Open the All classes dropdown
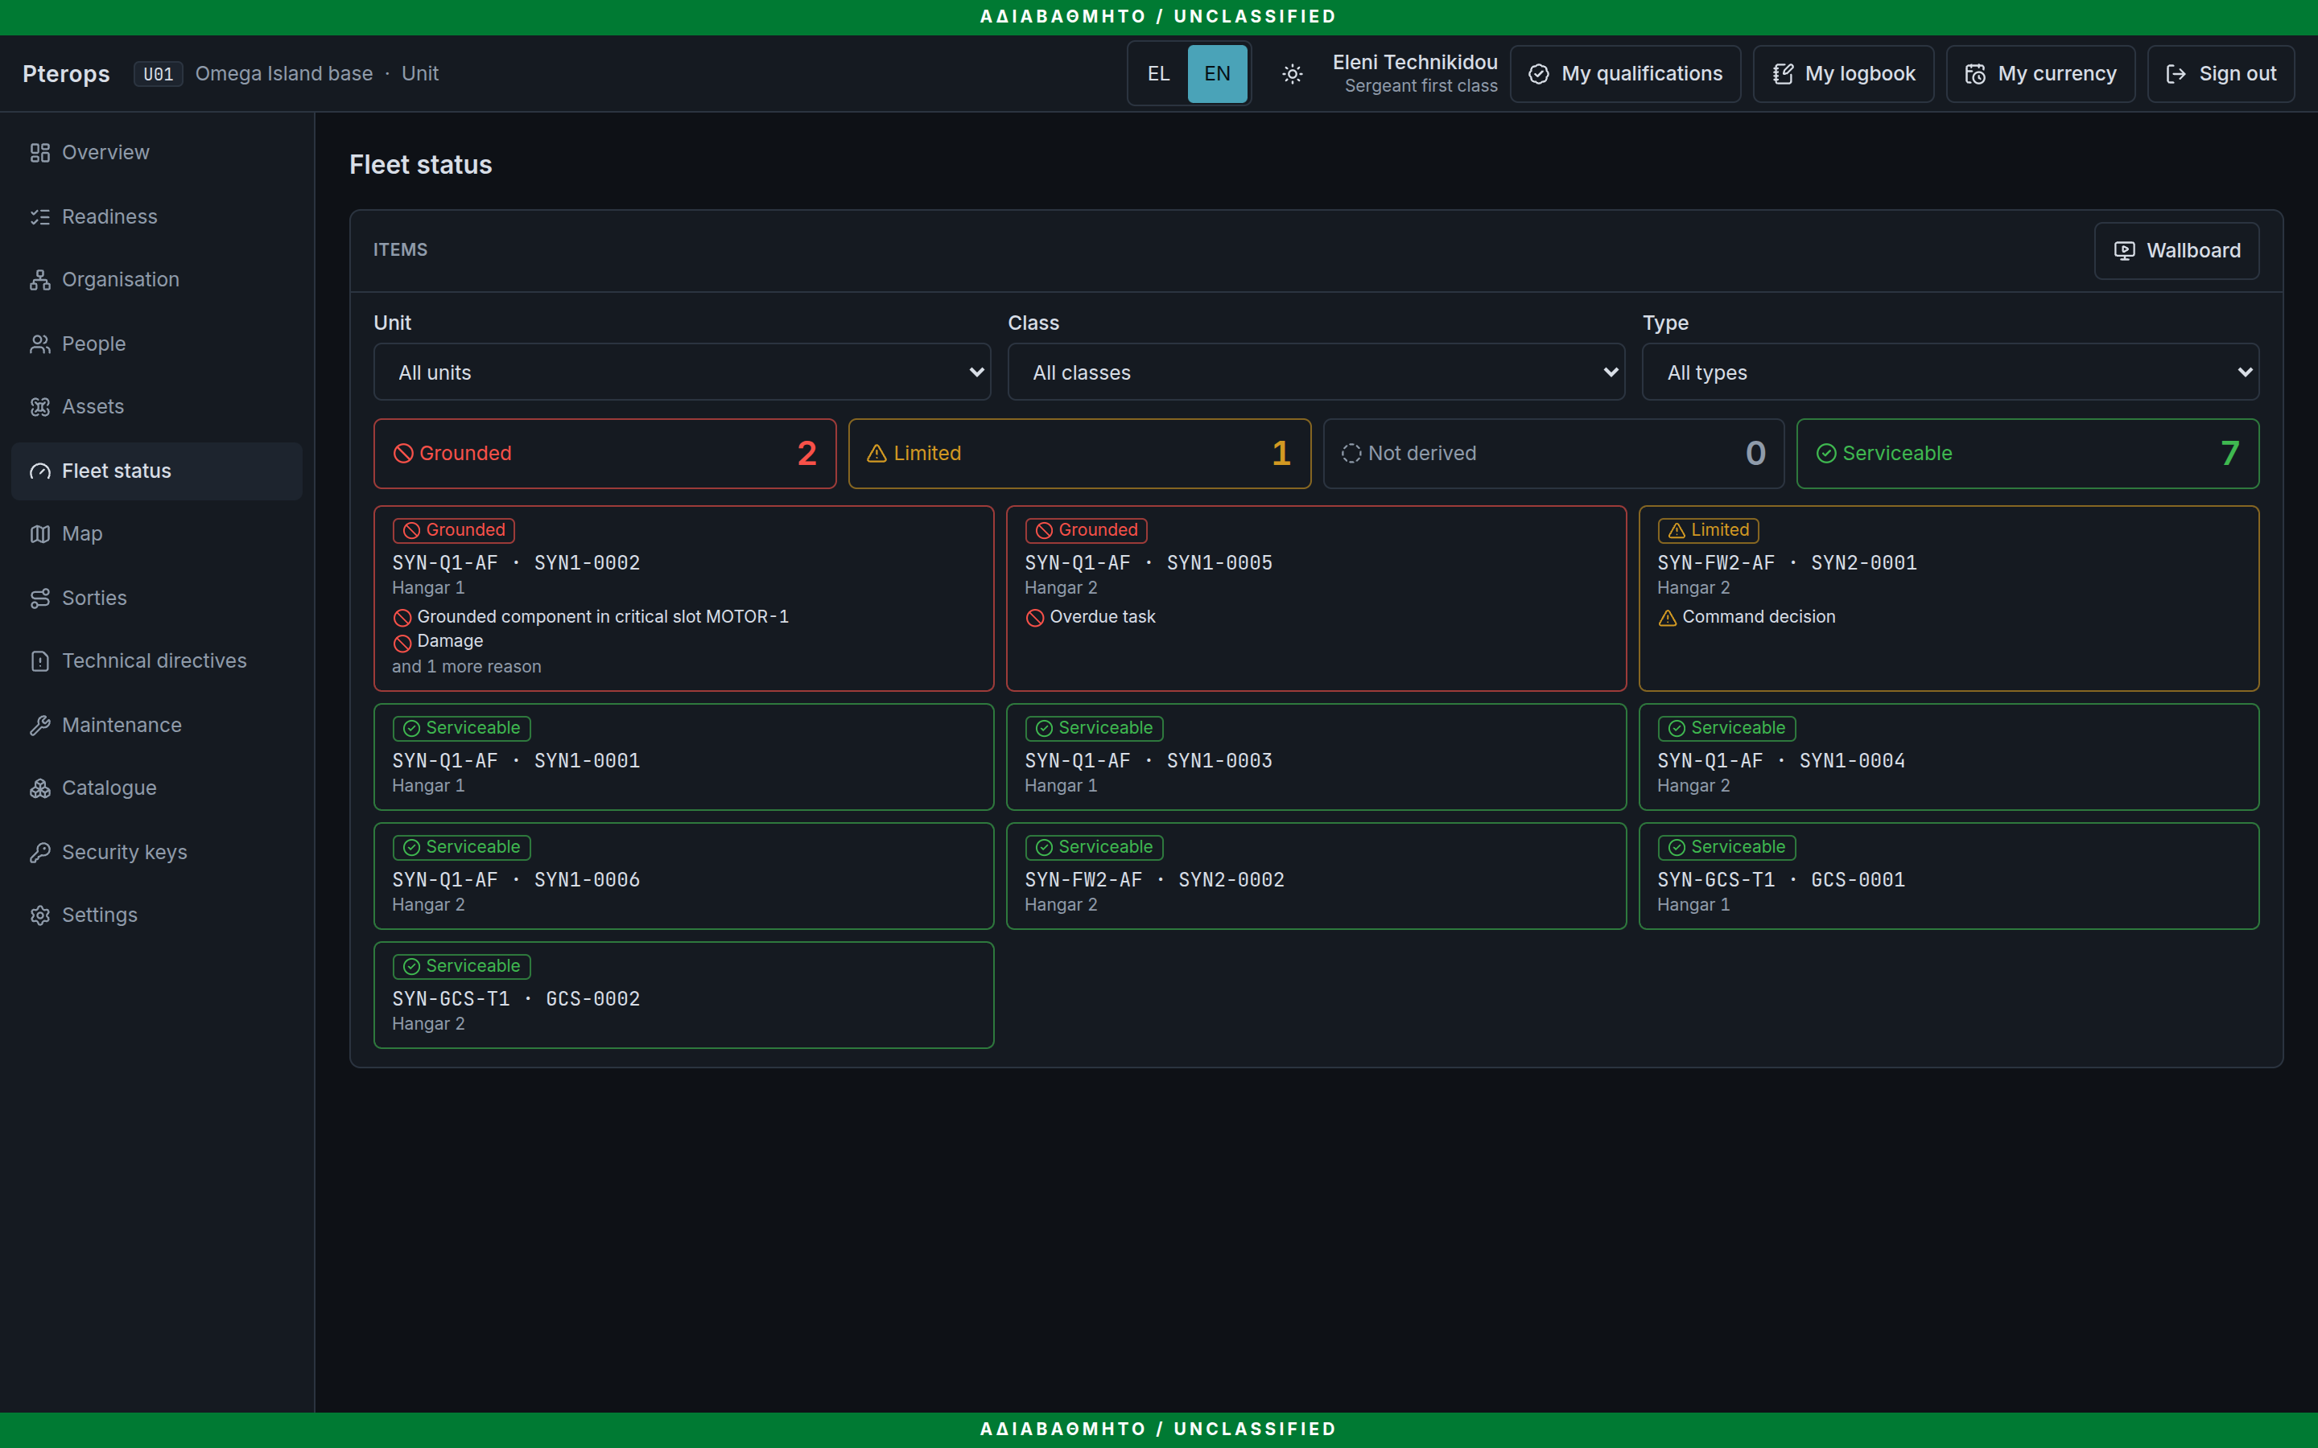 point(1316,372)
